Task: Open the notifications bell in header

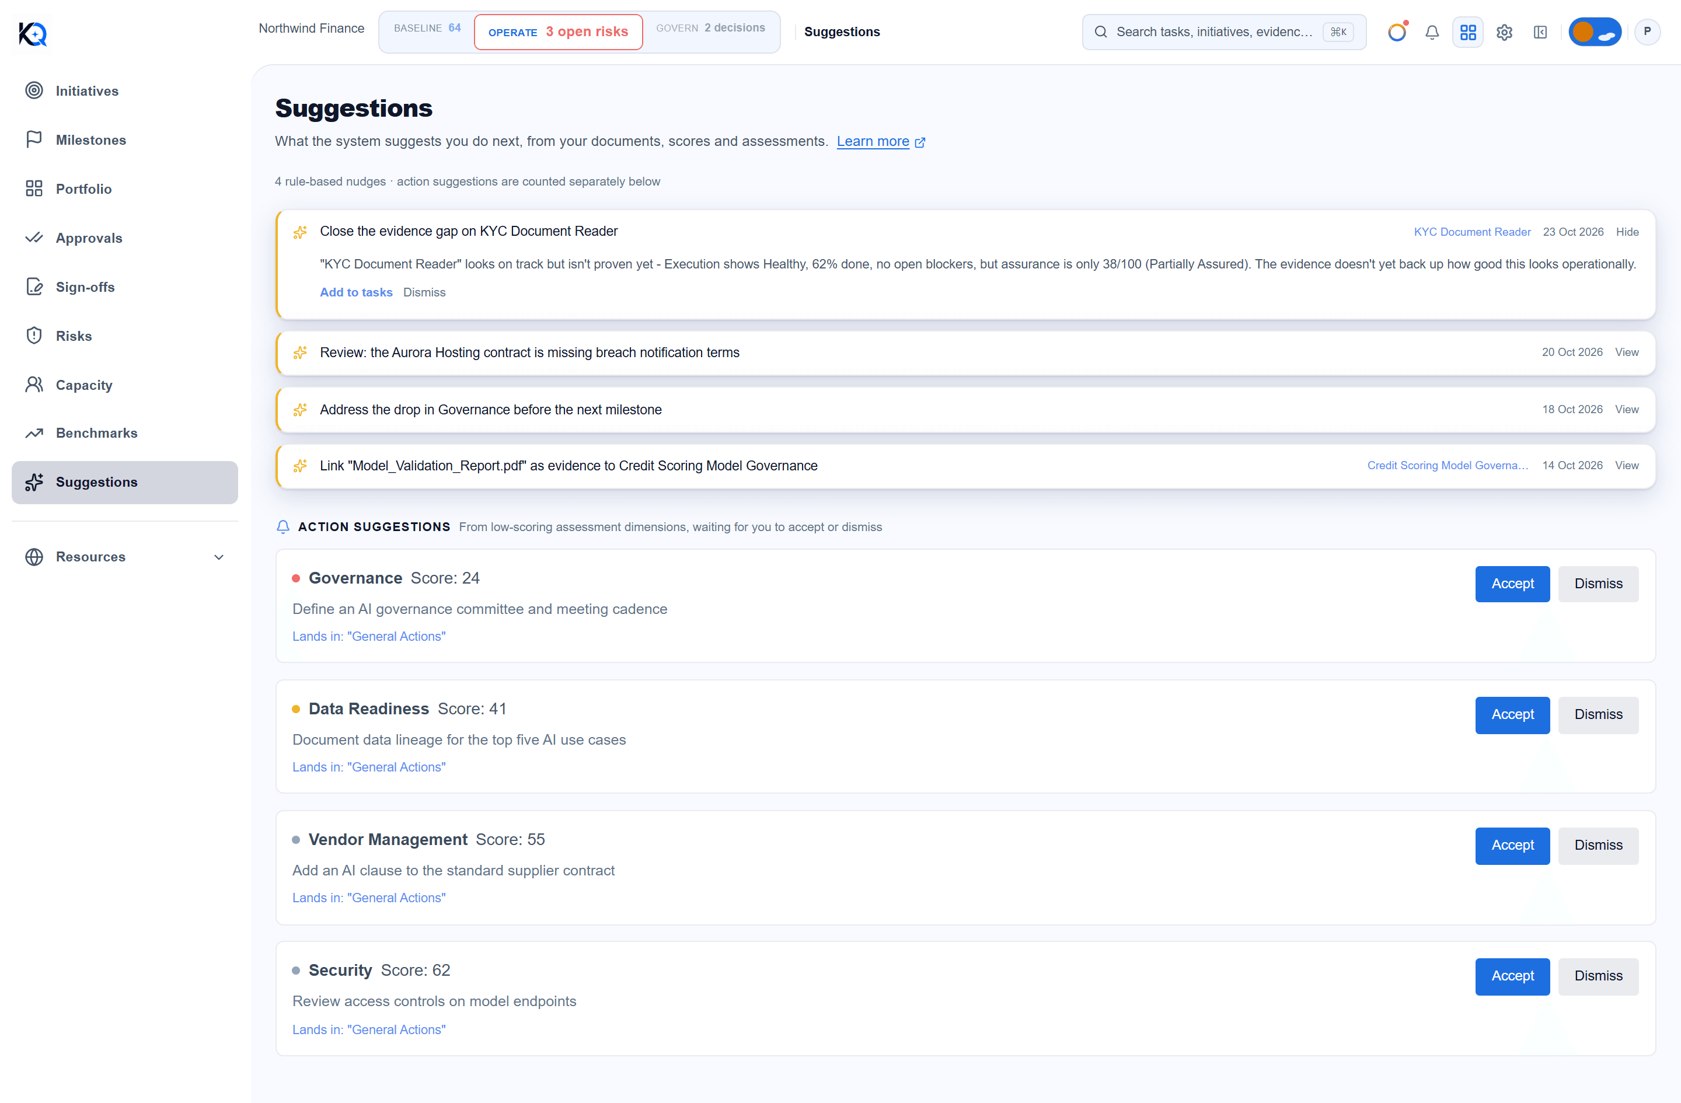Action: point(1432,33)
